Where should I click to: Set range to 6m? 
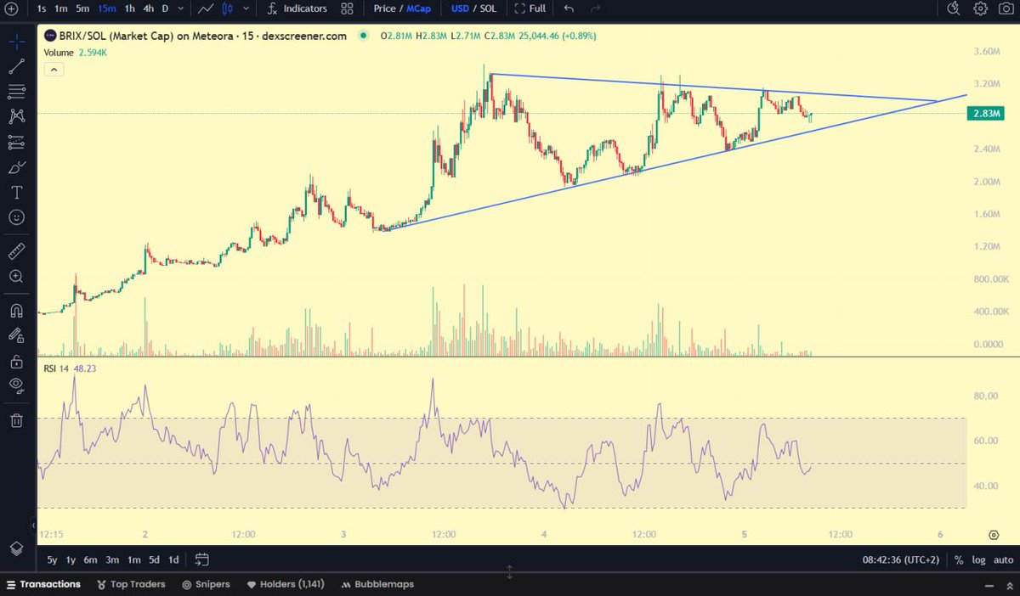(91, 560)
